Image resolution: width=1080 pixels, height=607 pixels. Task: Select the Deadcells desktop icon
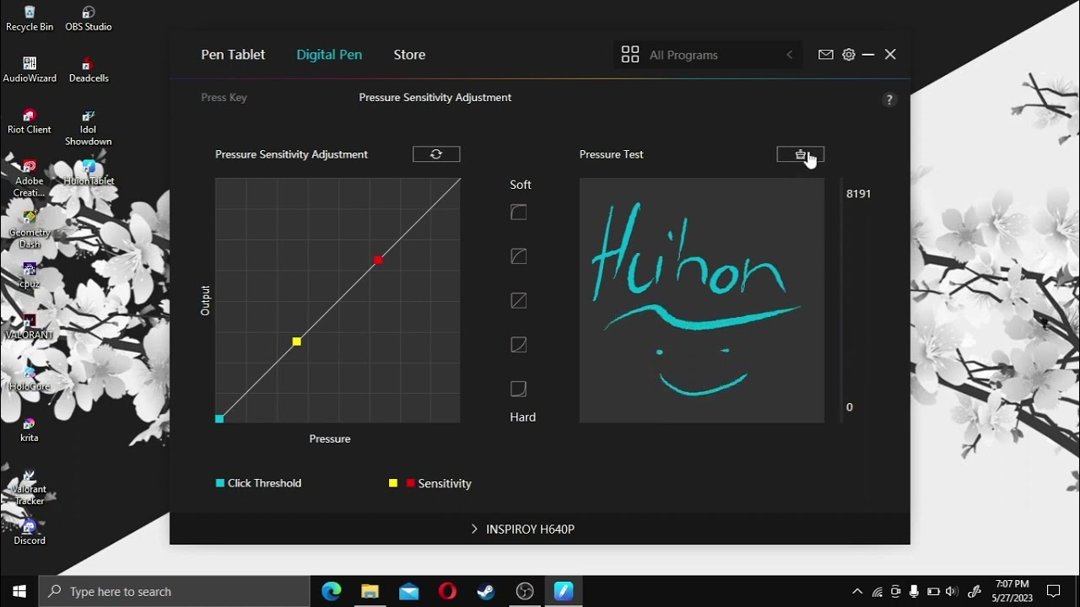89,70
